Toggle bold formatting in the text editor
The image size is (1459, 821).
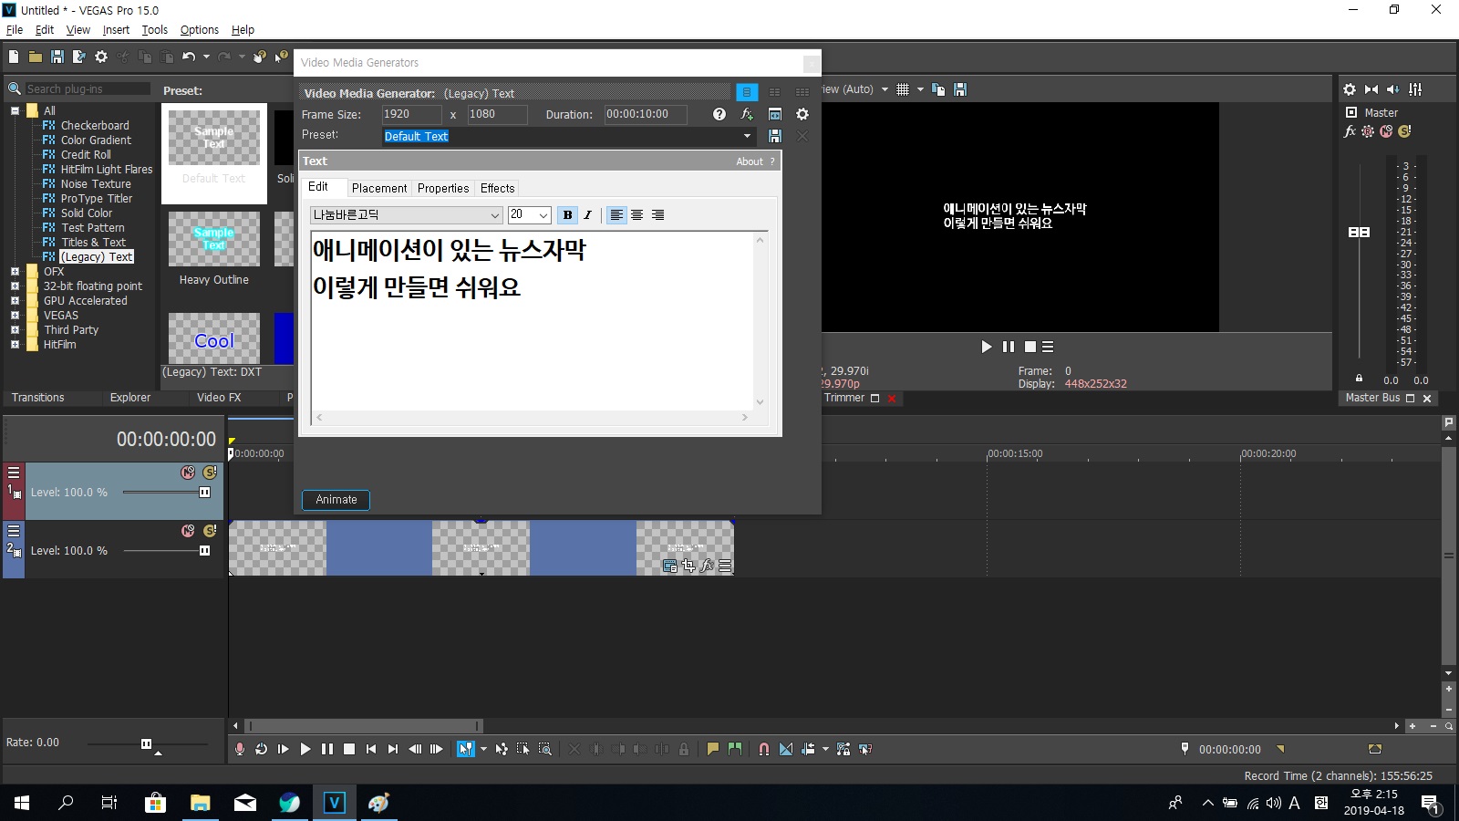[x=567, y=215]
